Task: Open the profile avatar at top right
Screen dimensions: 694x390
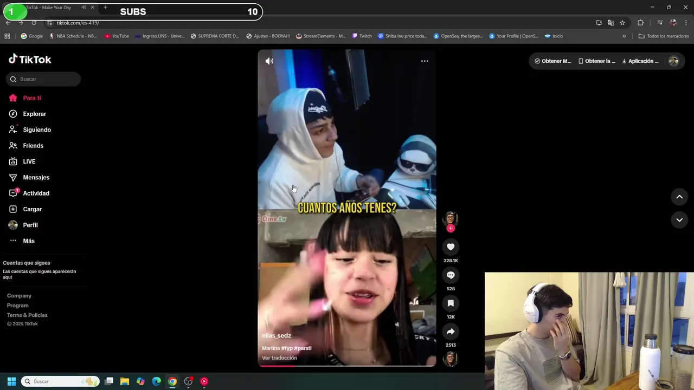Action: click(673, 61)
